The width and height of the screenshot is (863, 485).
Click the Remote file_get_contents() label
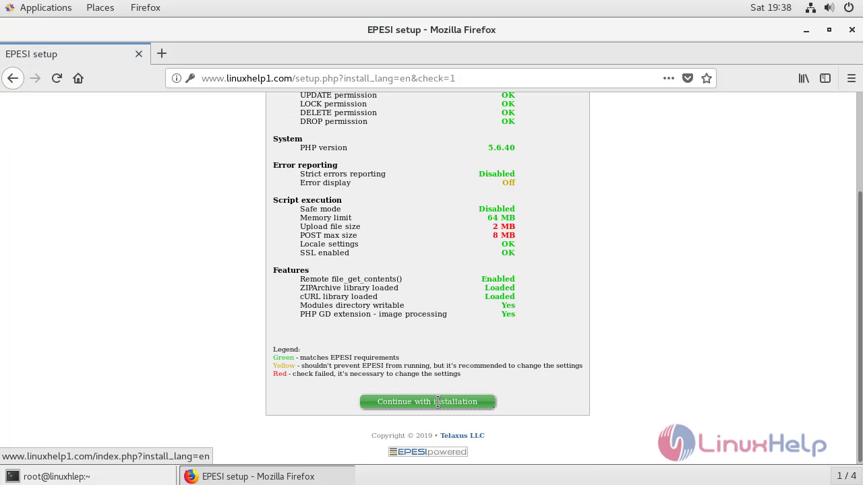[351, 279]
